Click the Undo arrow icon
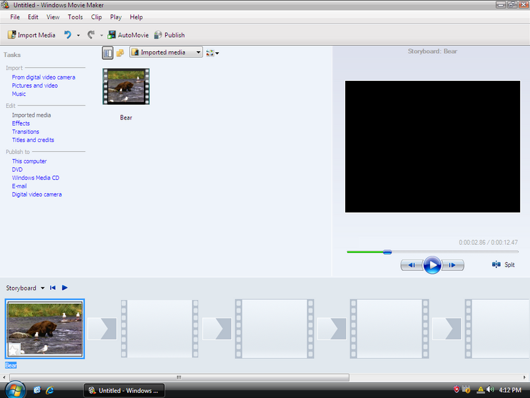Screen dimensions: 530x398 click(68, 35)
